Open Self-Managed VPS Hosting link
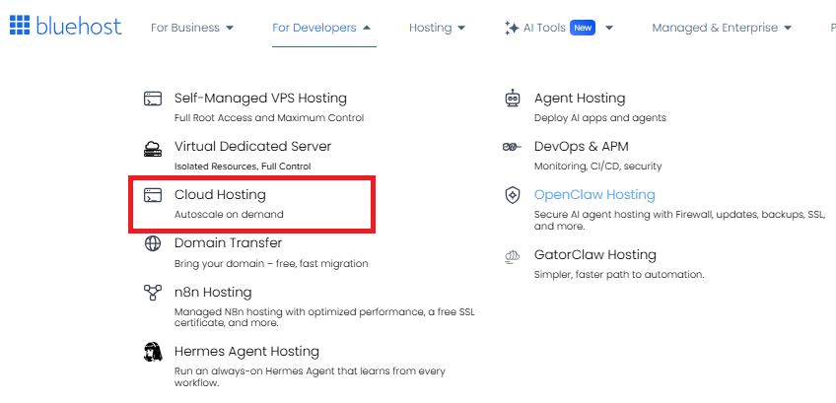This screenshot has height=403, width=836. [260, 99]
